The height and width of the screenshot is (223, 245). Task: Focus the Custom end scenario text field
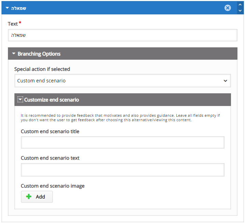[122, 170]
